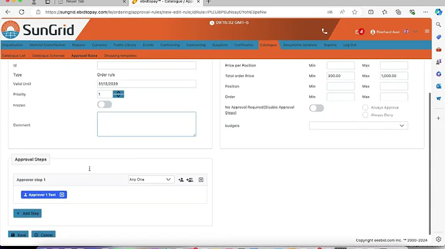Viewport: 445px width, 249px height.
Task: Click Total order Price Min field
Action: pos(341,76)
